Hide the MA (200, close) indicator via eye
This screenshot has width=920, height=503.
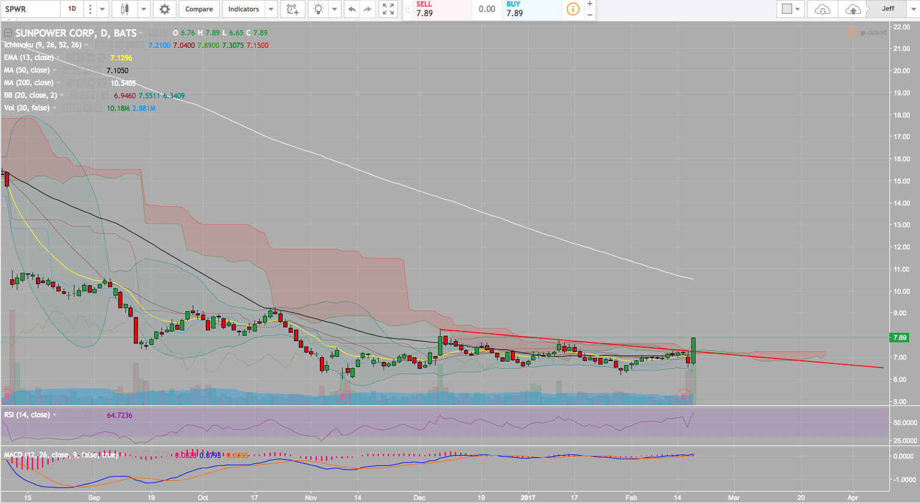pos(71,83)
